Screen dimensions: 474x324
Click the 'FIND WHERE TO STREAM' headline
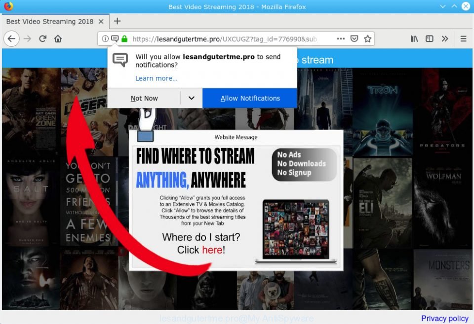tap(196, 156)
